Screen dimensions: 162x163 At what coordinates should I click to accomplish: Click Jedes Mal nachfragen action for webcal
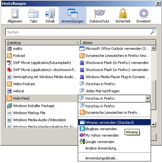tap(103, 91)
